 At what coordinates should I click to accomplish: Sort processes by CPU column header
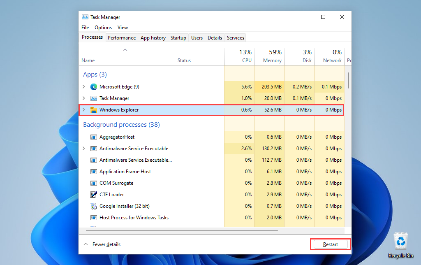[x=239, y=56]
